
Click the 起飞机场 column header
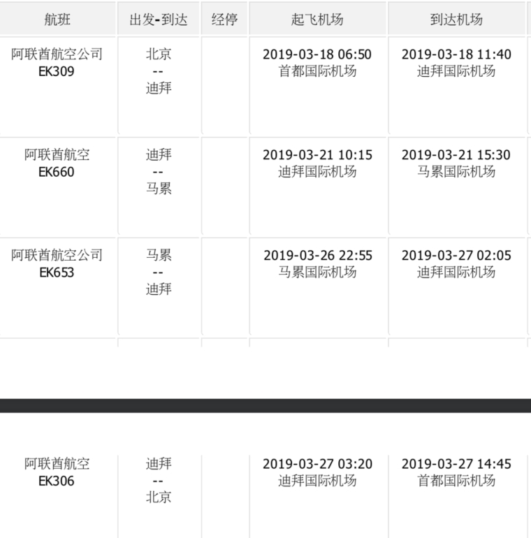point(317,20)
